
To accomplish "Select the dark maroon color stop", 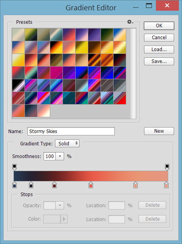I will [54, 185].
